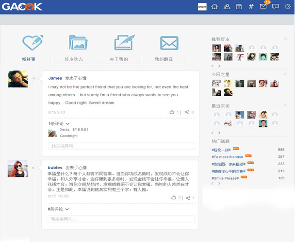Click first recommended friend avatar

click(x=216, y=48)
